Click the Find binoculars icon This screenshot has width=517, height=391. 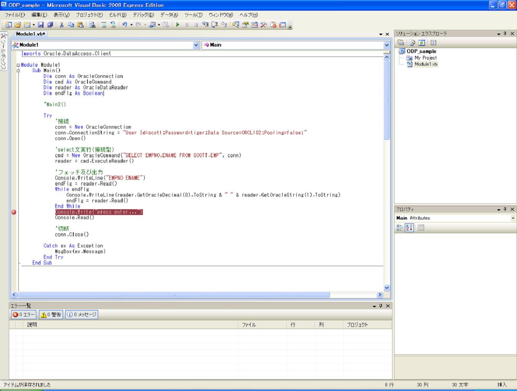(x=92, y=25)
